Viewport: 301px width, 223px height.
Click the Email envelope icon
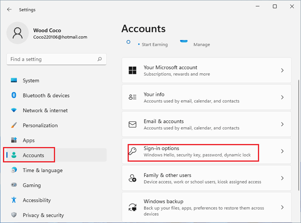[132, 124]
